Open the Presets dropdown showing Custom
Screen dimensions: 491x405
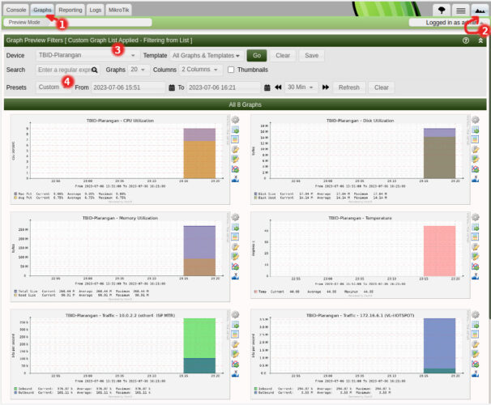(x=53, y=87)
